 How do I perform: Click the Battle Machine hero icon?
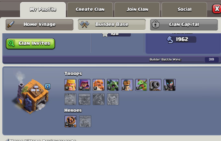pyautogui.click(x=71, y=121)
